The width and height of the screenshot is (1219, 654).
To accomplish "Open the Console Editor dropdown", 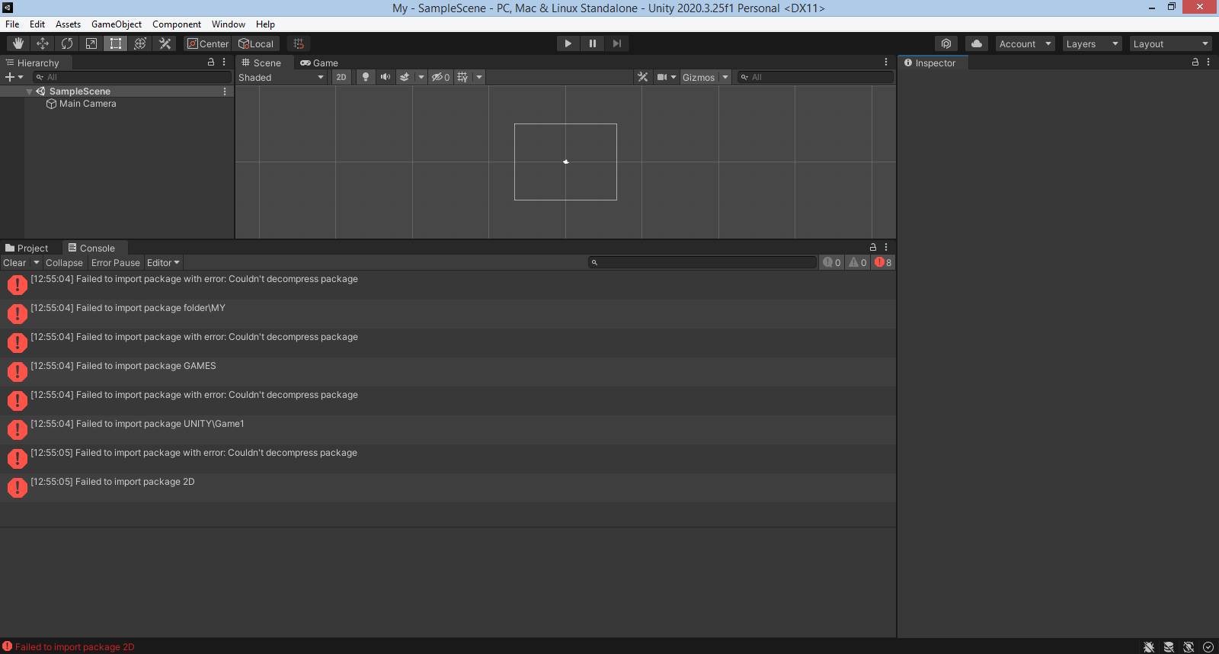I will tap(163, 262).
